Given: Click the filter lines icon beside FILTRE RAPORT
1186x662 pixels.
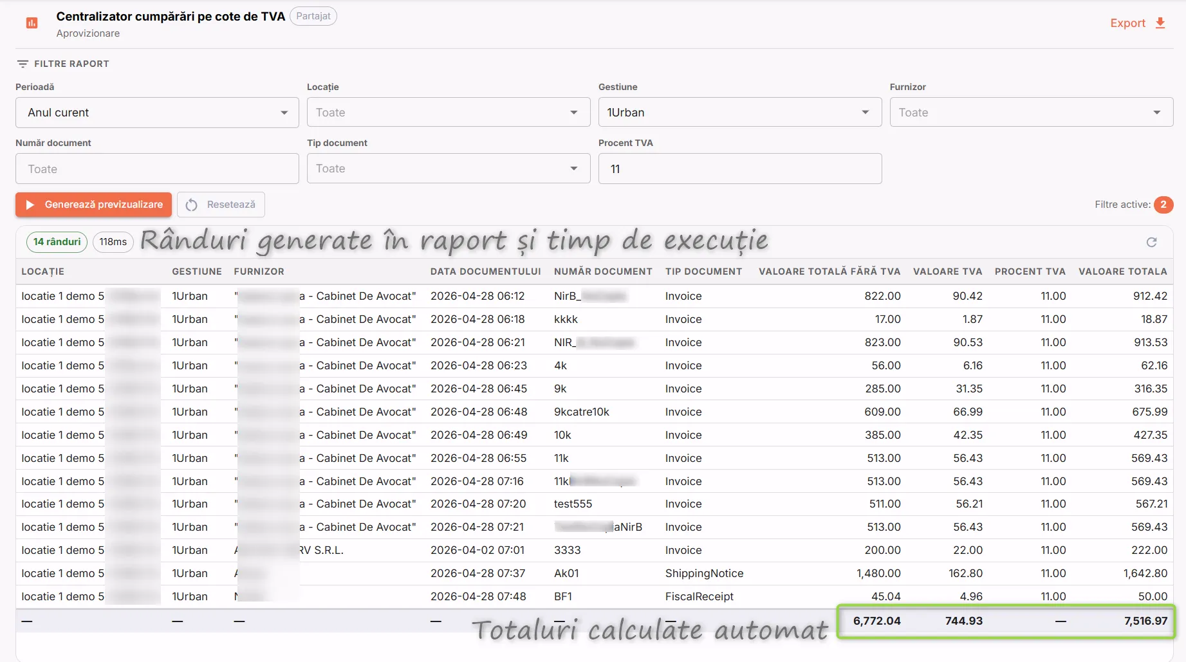Looking at the screenshot, I should coord(23,64).
